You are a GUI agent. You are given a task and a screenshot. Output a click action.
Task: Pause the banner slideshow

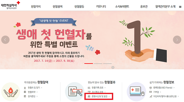pos(113,67)
